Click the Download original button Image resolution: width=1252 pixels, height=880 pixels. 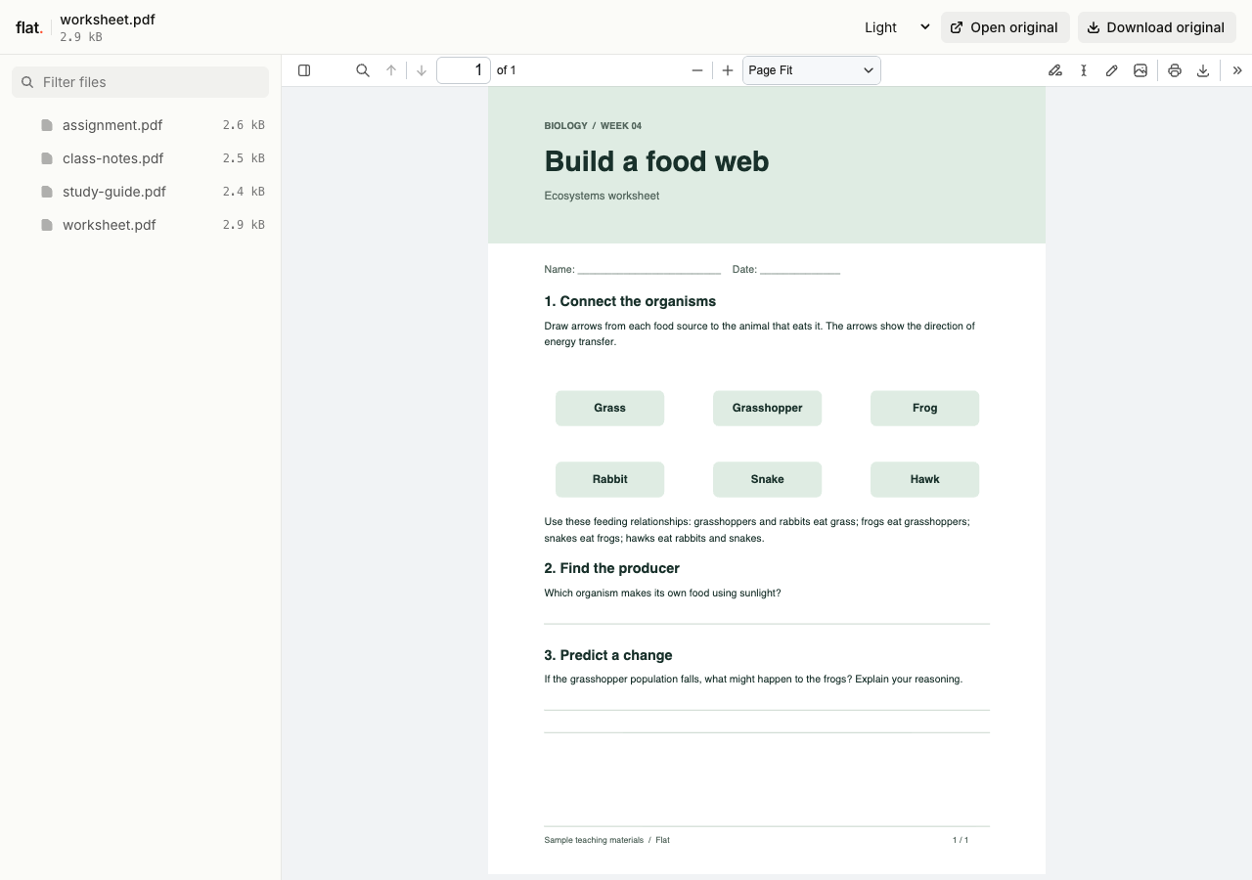coord(1156,27)
